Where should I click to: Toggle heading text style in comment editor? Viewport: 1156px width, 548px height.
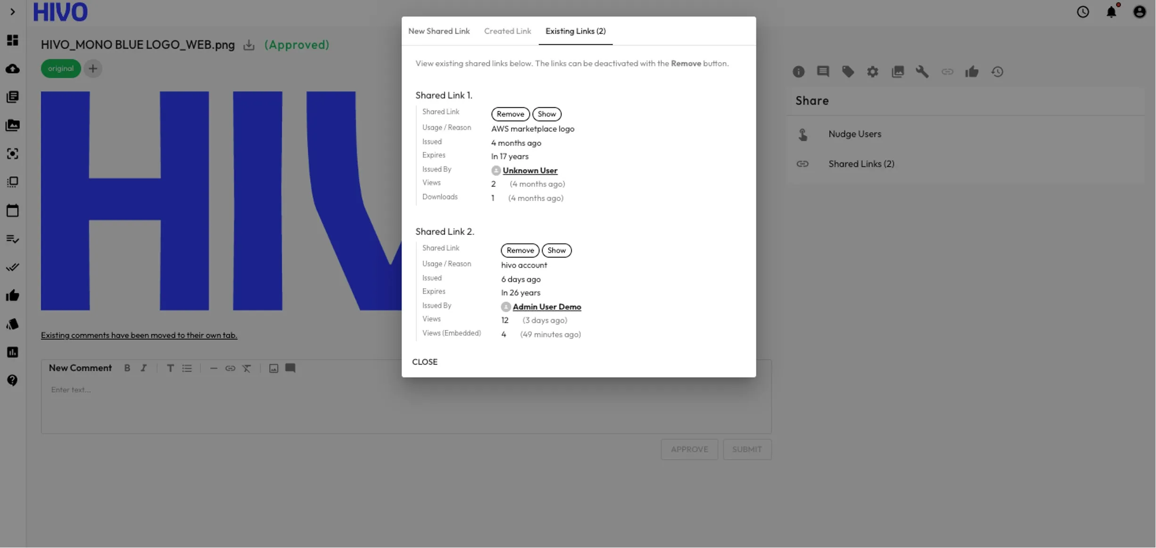pyautogui.click(x=170, y=368)
